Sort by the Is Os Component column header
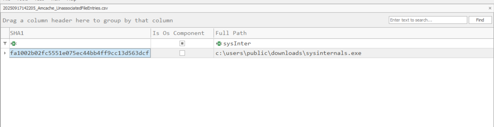This screenshot has height=127, width=494. 182,33
